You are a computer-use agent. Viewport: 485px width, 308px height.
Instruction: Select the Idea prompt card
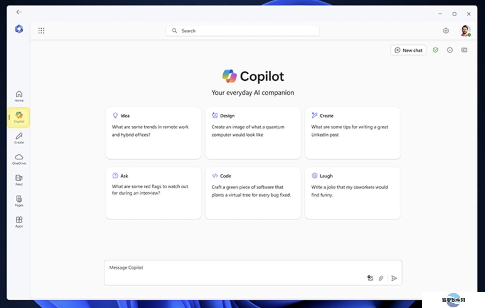coord(153,133)
